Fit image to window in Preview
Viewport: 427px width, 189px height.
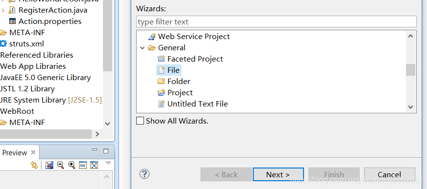(94, 165)
